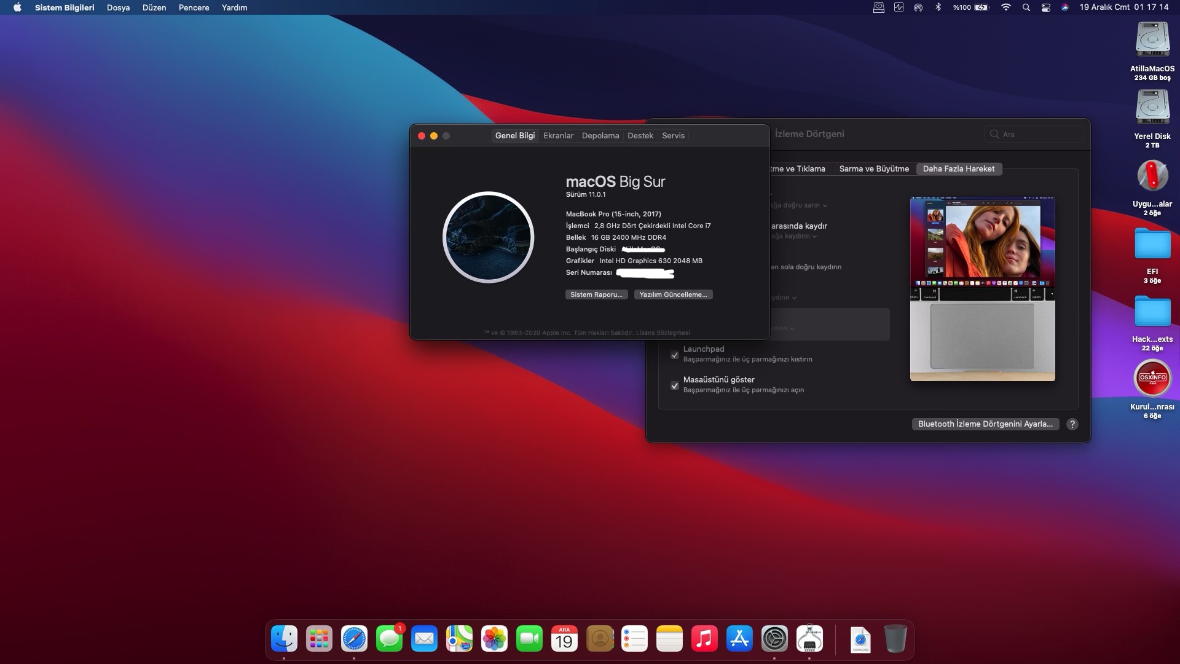Screen dimensions: 1180x664
Task: Open Finder from the dock
Action: (284, 639)
